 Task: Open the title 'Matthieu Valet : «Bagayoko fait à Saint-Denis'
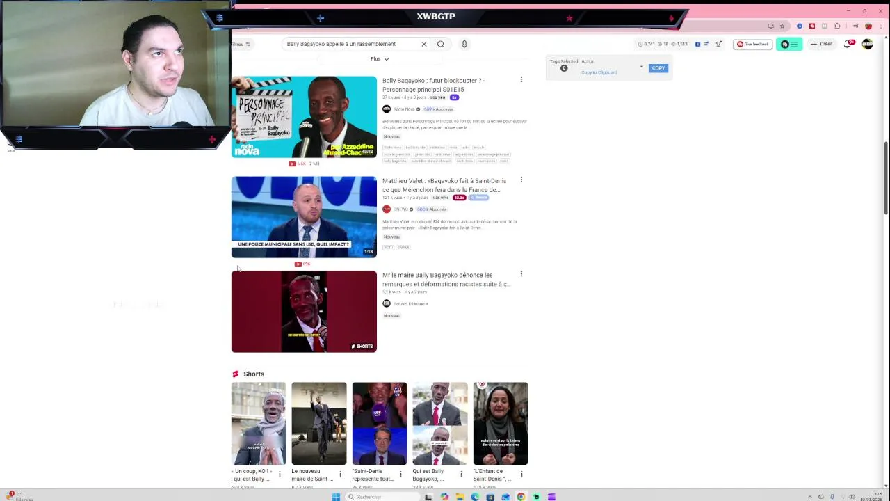[x=444, y=185]
